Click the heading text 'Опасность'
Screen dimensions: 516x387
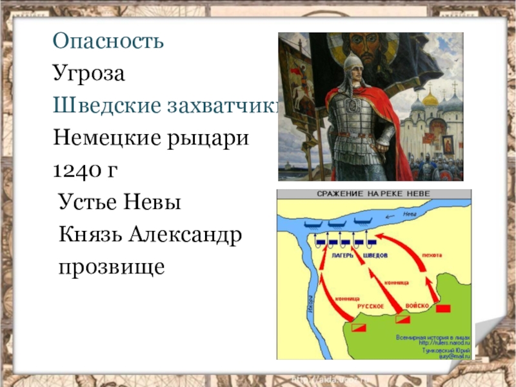108,41
